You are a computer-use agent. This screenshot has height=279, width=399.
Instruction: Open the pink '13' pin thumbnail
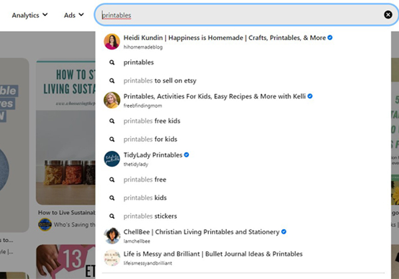coord(66,262)
